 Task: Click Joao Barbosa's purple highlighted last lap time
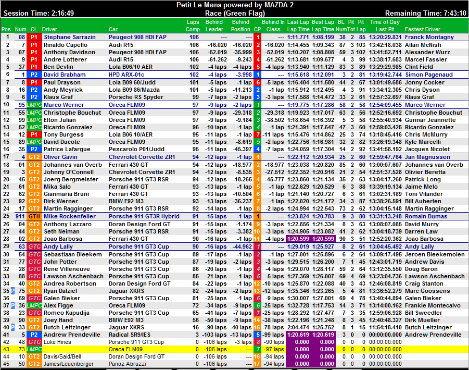(298, 239)
